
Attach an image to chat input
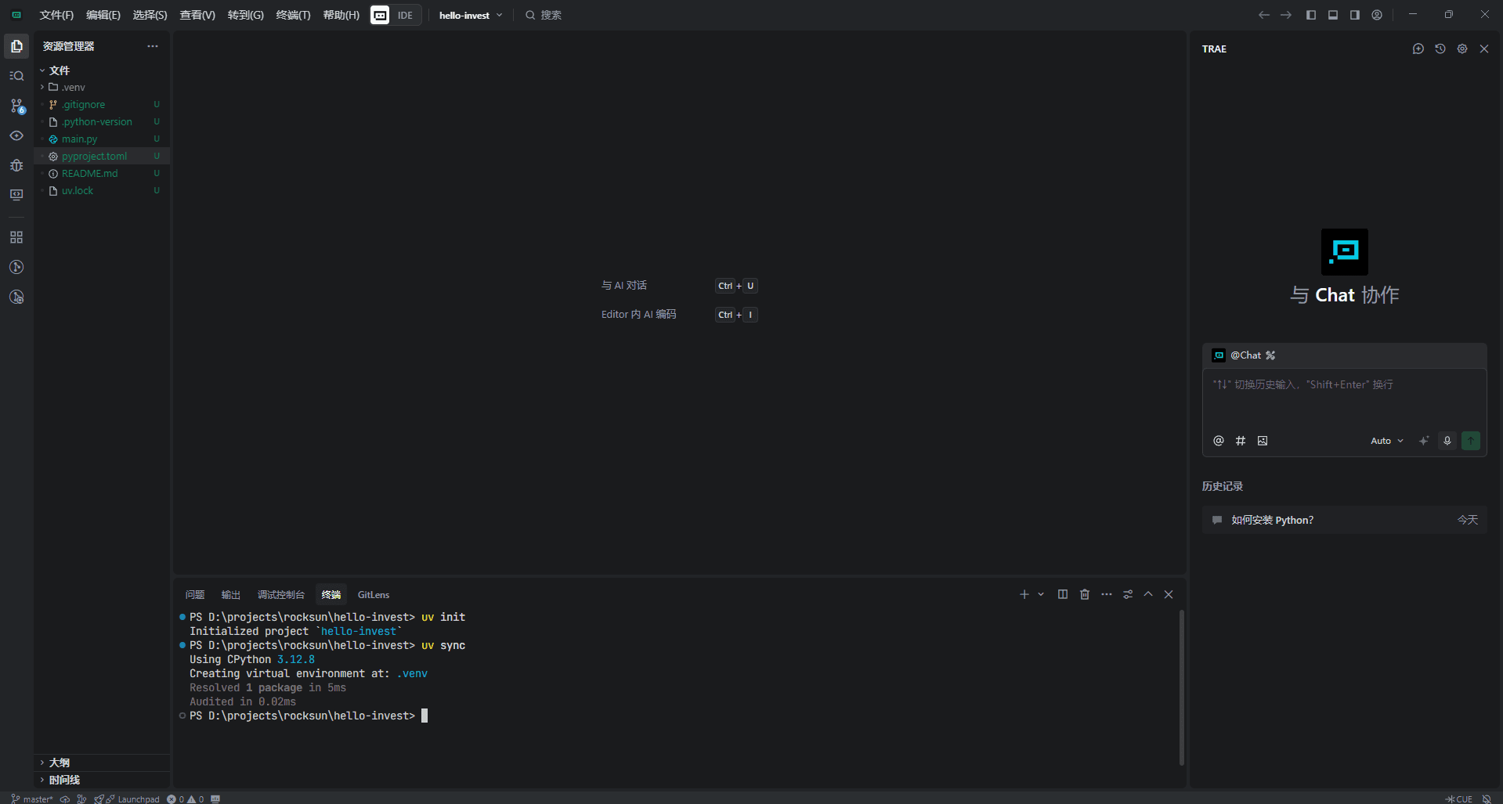tap(1262, 441)
